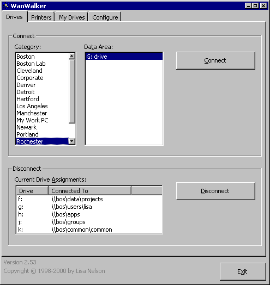Switch to the Printers tab
The width and height of the screenshot is (270, 285).
click(41, 17)
